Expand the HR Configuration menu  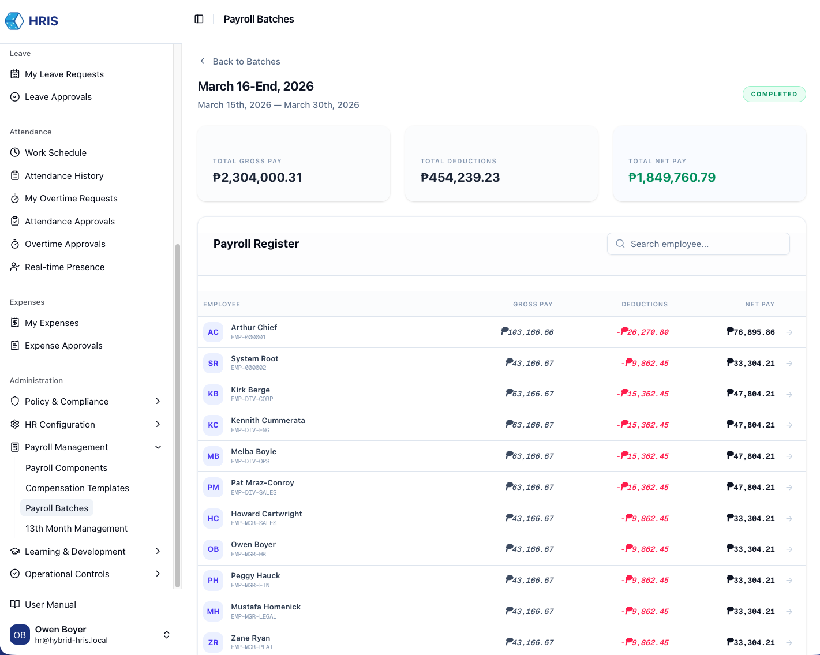pyautogui.click(x=158, y=425)
